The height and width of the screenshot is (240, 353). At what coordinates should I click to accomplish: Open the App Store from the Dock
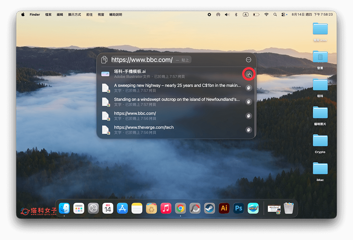[123, 208]
